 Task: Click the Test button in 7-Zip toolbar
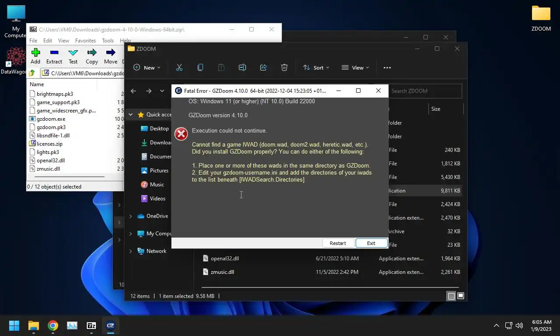click(x=73, y=56)
